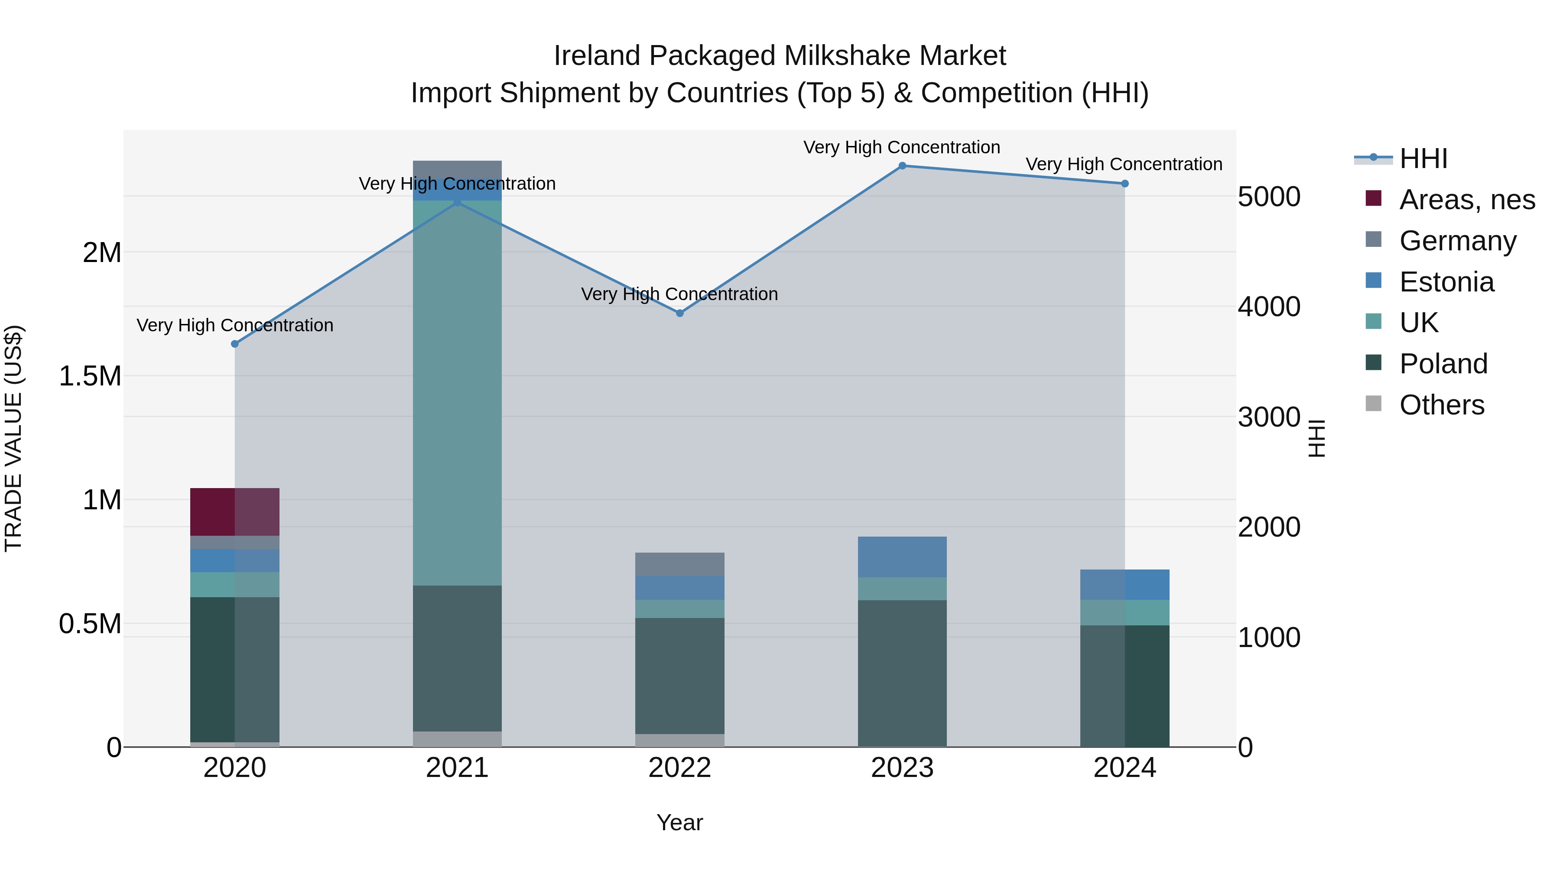Screen dimensions: 1560x877
Task: Click the Estonia blue legend swatch
Action: [1374, 280]
